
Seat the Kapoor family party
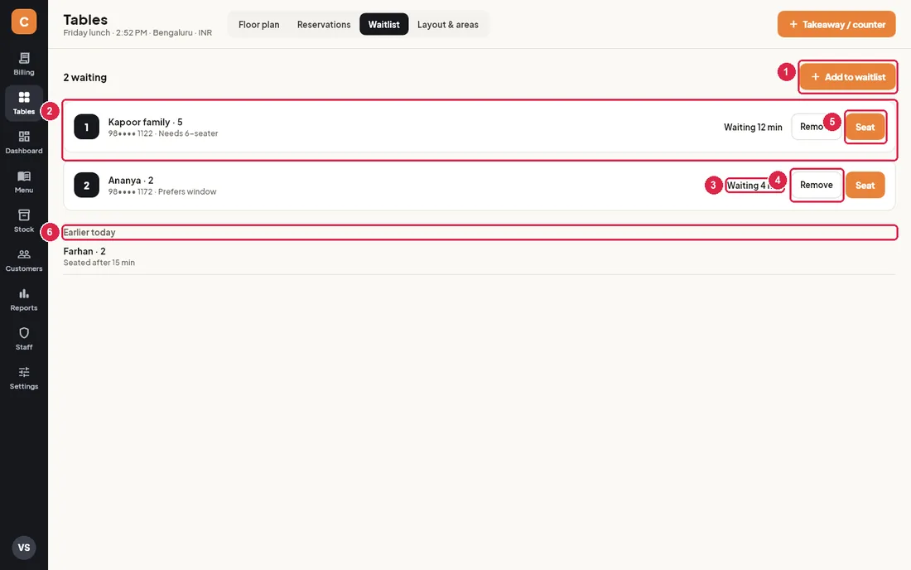click(x=865, y=127)
